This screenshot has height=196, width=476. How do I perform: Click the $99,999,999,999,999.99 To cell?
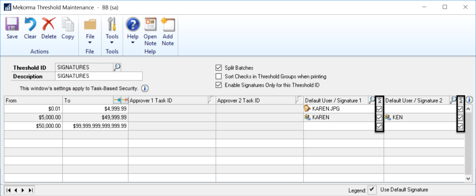[x=95, y=126]
